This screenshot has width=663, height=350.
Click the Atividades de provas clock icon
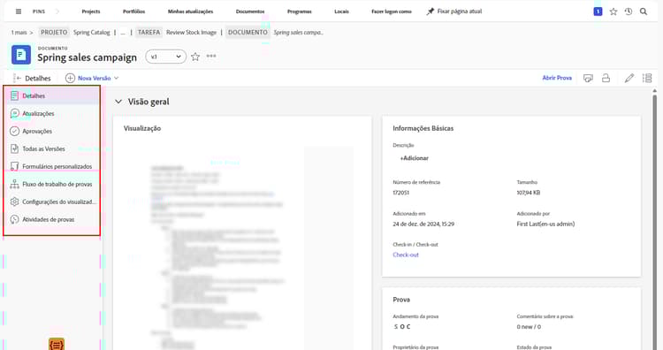[14, 219]
